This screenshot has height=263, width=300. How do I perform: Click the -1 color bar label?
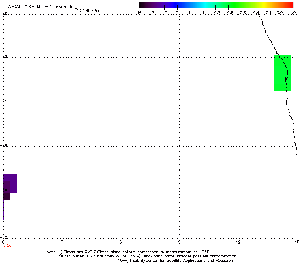[201, 13]
